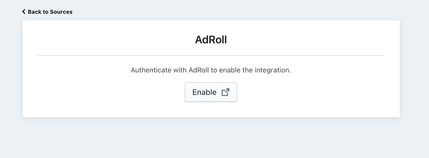This screenshot has width=429, height=158.
Task: Return to Sources using the left arrow
Action: (x=24, y=12)
